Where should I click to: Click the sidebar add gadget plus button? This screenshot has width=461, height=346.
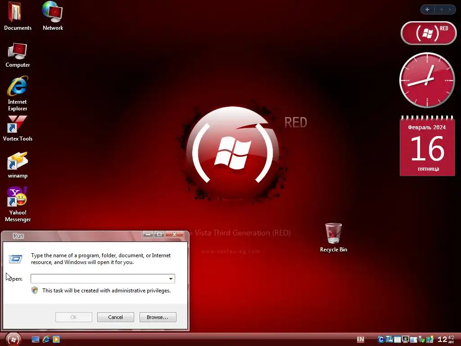point(427,9)
